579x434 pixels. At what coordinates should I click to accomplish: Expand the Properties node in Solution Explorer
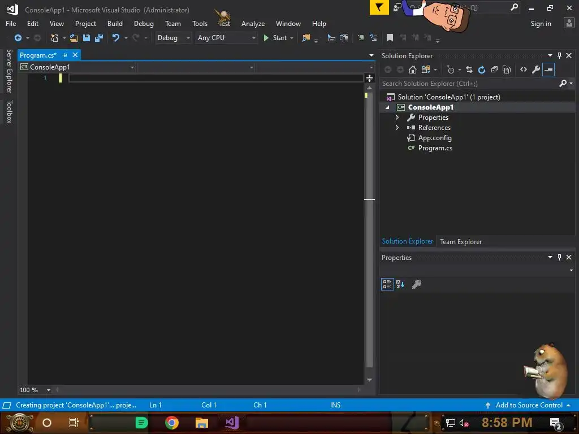pos(397,118)
